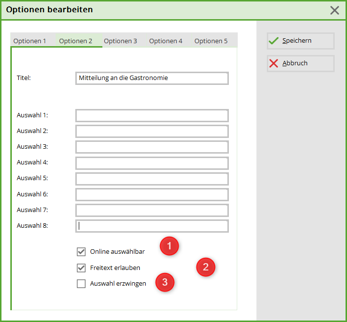Click the green checkmark Save icon
The height and width of the screenshot is (322, 347).
click(274, 41)
